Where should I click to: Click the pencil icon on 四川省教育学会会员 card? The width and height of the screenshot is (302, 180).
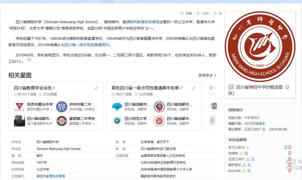(96, 88)
